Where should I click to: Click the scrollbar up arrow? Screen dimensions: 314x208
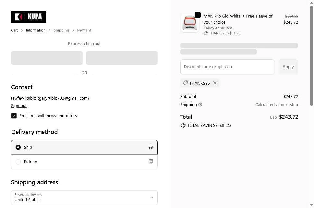coord(311,2)
